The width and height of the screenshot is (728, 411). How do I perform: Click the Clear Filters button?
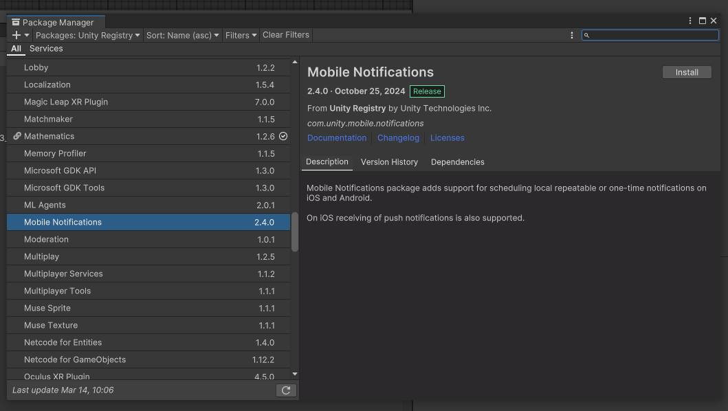[x=286, y=35]
